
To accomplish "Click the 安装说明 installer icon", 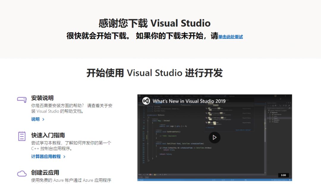I will [22, 99].
